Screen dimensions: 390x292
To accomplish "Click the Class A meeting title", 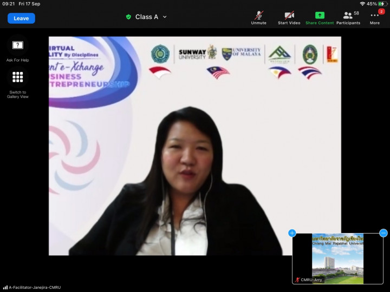I will pos(147,17).
